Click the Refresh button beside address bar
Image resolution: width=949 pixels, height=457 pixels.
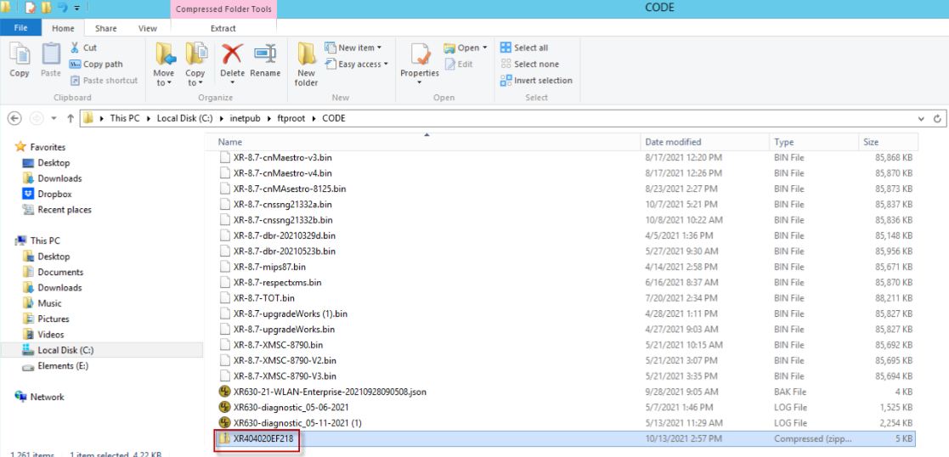[x=937, y=119]
